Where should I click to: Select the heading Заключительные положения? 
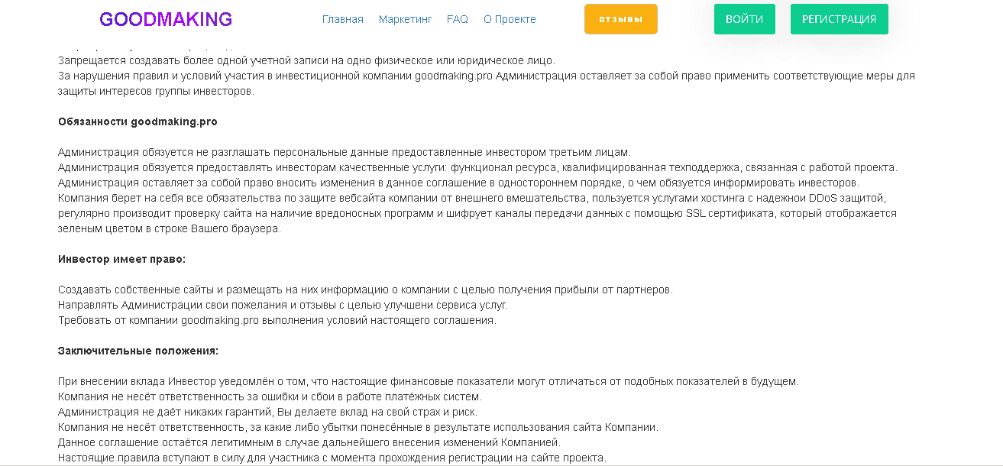[x=138, y=351]
